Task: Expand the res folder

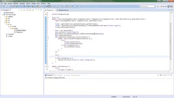Action: tap(5, 21)
